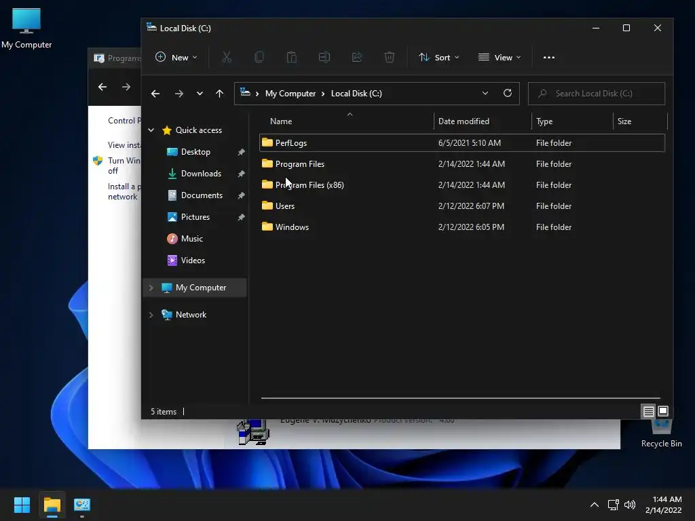This screenshot has height=521, width=695.
Task: Open the See more ellipsis menu
Action: (548, 57)
